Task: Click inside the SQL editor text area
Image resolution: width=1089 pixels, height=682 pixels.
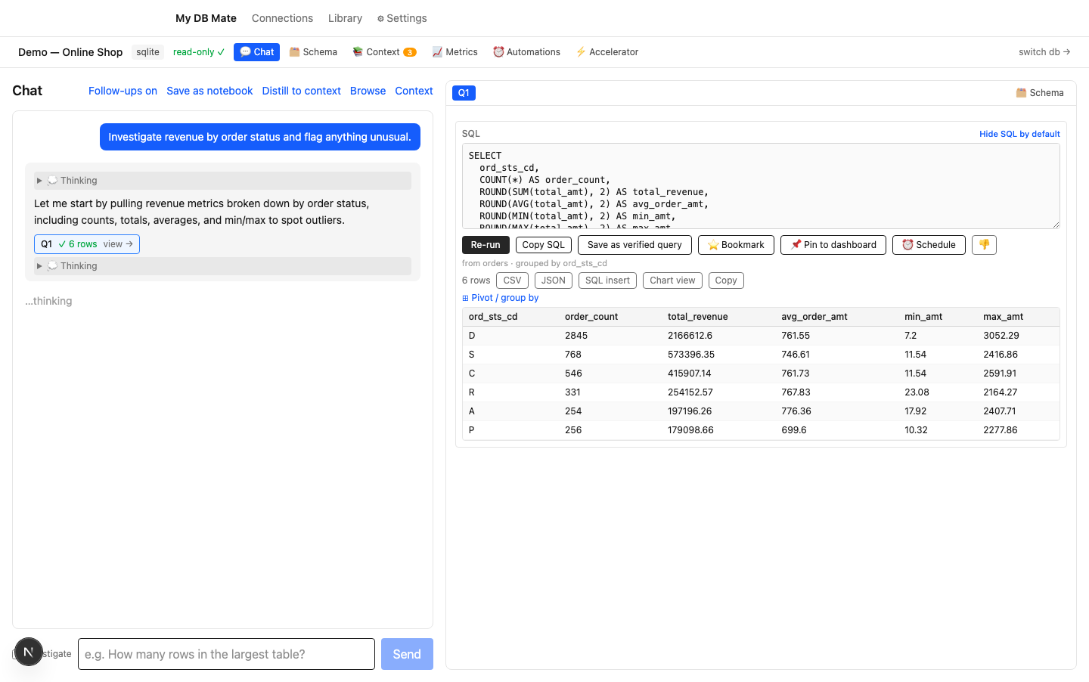Action: point(761,186)
